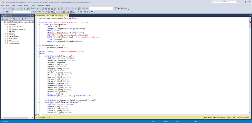The width and height of the screenshot is (252, 123).
Task: Select the Management tree item
Action: tap(14, 41)
